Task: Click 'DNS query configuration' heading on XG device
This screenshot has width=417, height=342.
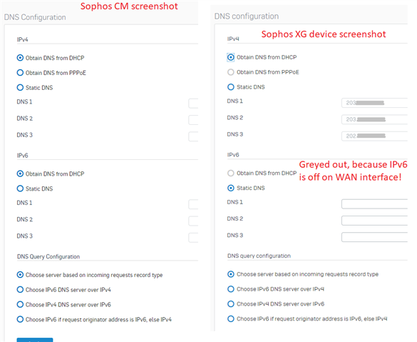Action: point(259,256)
